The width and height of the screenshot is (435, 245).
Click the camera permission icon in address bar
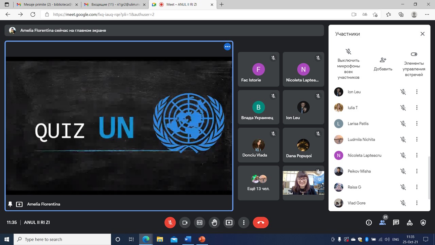354,14
